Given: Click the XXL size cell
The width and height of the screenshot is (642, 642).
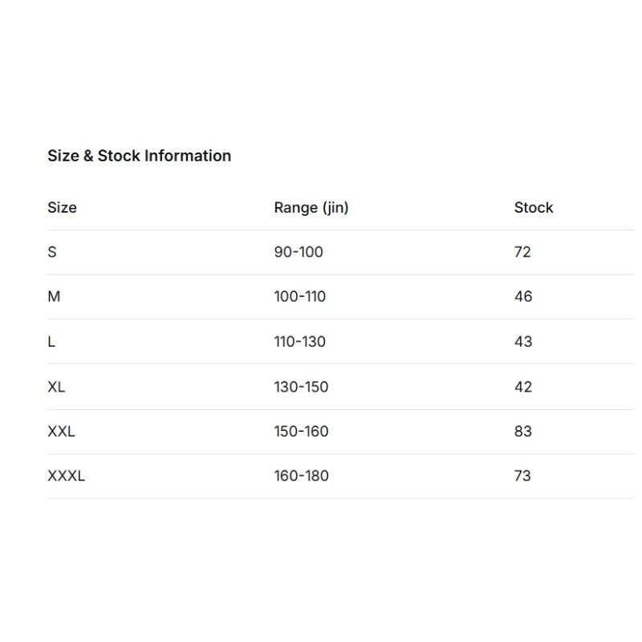Looking at the screenshot, I should click(x=61, y=432).
